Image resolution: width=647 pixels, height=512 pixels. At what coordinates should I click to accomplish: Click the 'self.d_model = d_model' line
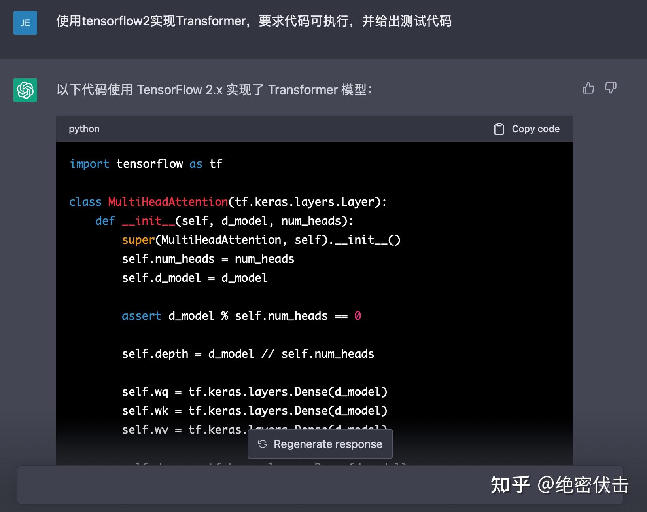(x=195, y=278)
